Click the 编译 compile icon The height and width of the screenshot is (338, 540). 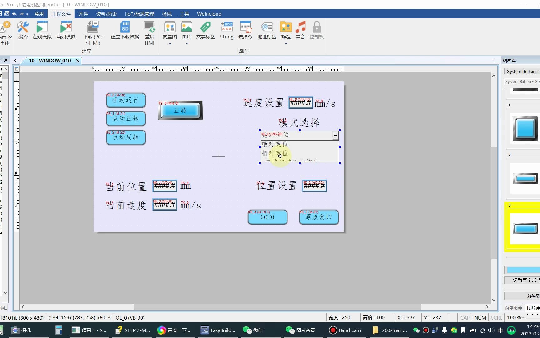click(23, 30)
